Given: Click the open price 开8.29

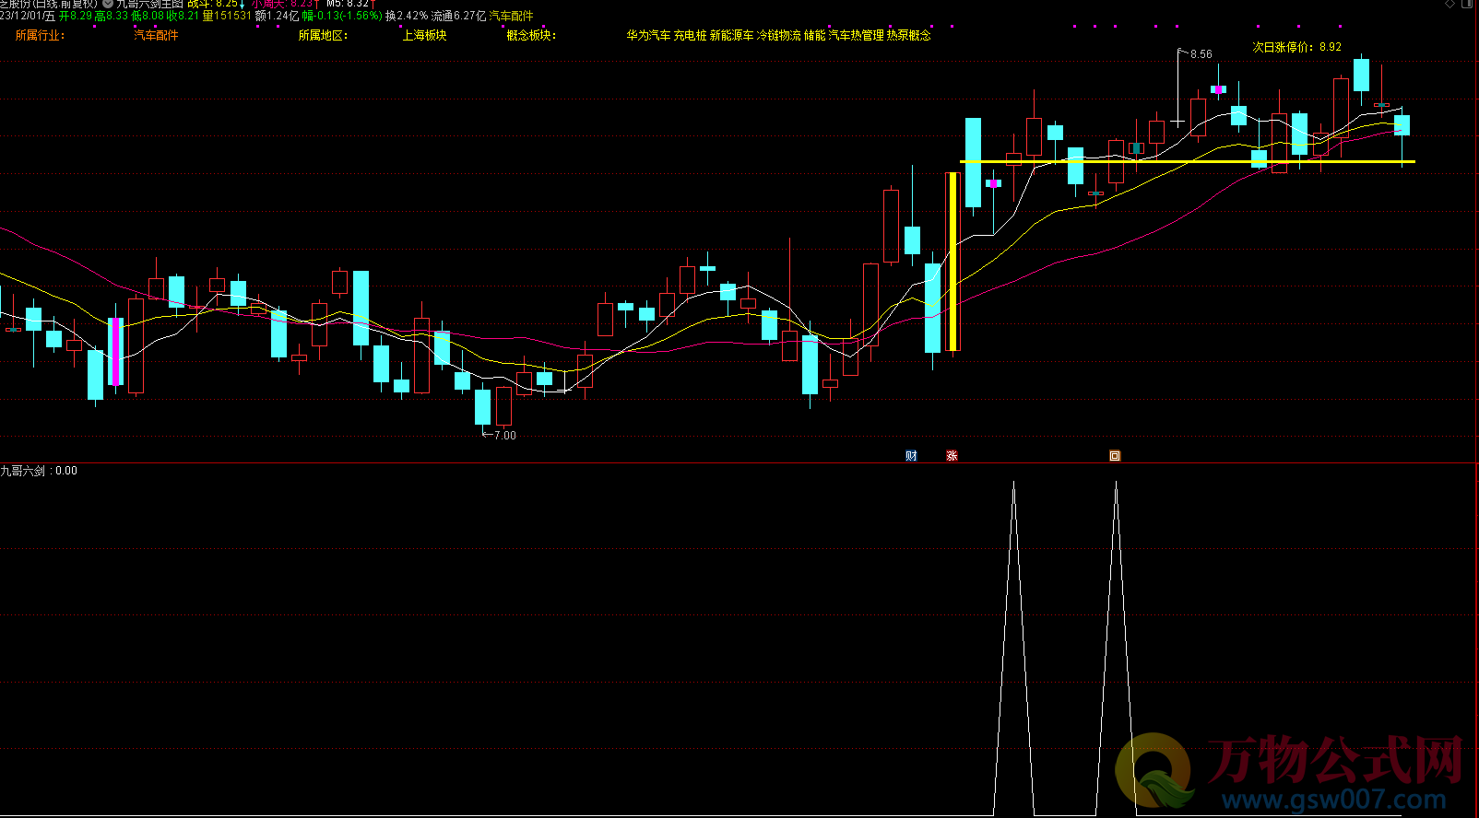Looking at the screenshot, I should [x=76, y=16].
